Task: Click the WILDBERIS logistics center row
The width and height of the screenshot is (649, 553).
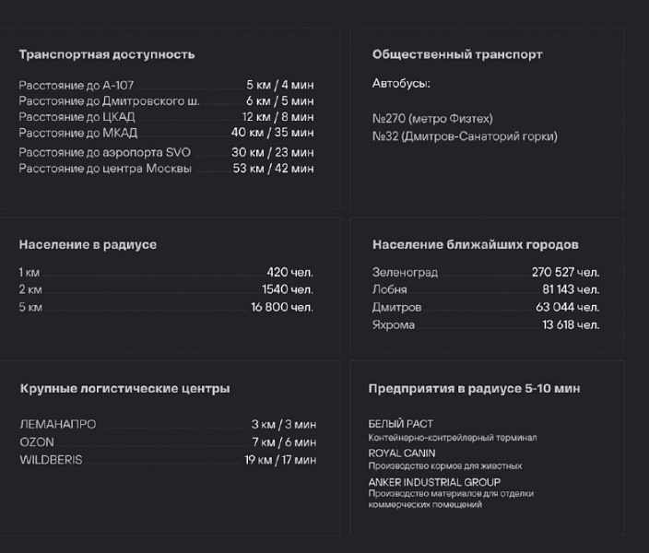Action: [x=168, y=460]
